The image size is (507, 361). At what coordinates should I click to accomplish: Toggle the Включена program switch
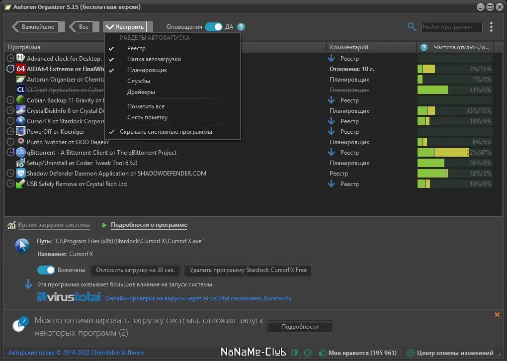tap(46, 270)
